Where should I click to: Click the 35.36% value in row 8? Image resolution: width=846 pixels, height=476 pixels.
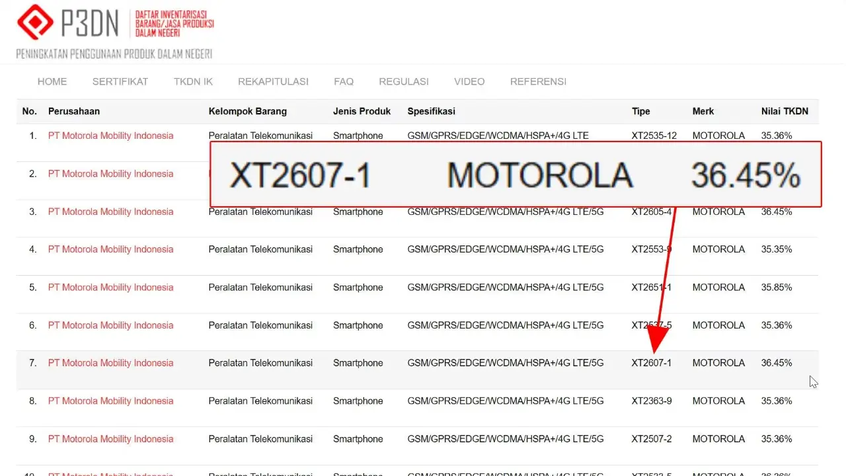(777, 401)
